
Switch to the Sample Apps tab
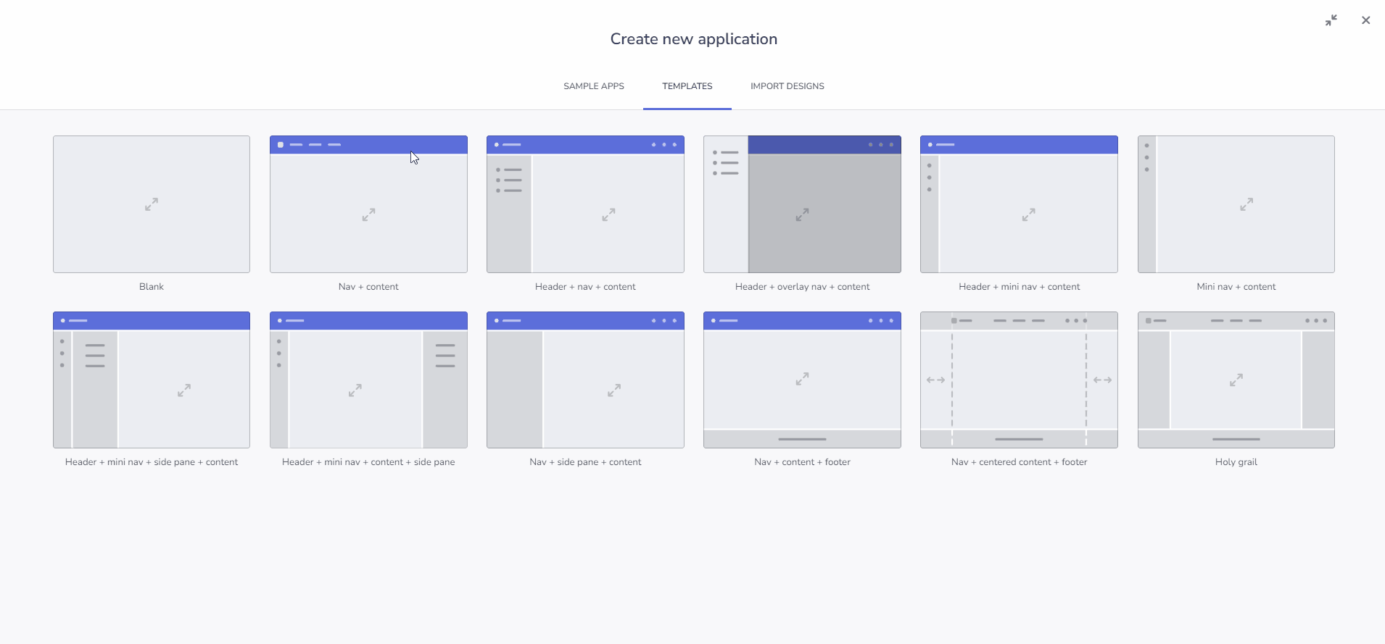coord(593,85)
